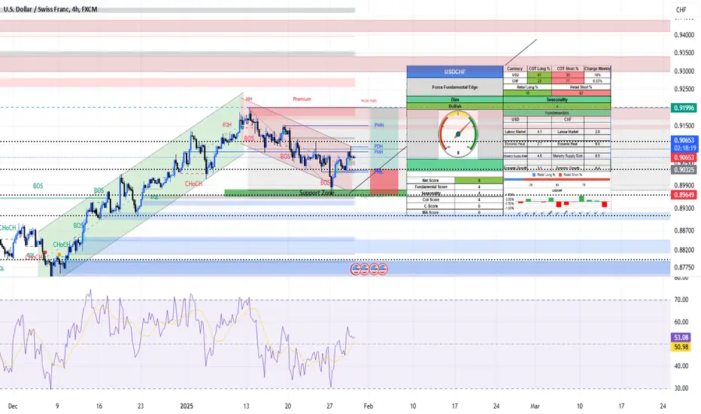Click the Mar label on time axis
This screenshot has height=414, width=701.
(535, 406)
